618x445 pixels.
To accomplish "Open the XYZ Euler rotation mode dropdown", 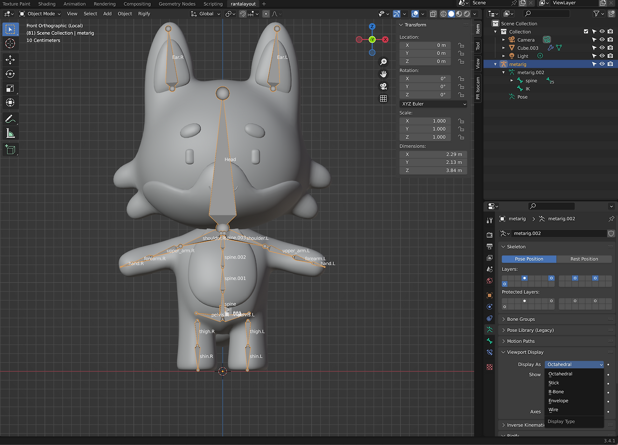I will pyautogui.click(x=433, y=104).
